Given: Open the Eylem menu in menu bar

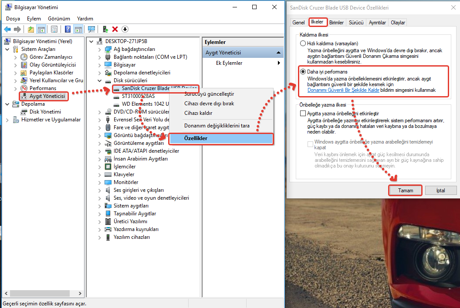Looking at the screenshot, I should 34,19.
